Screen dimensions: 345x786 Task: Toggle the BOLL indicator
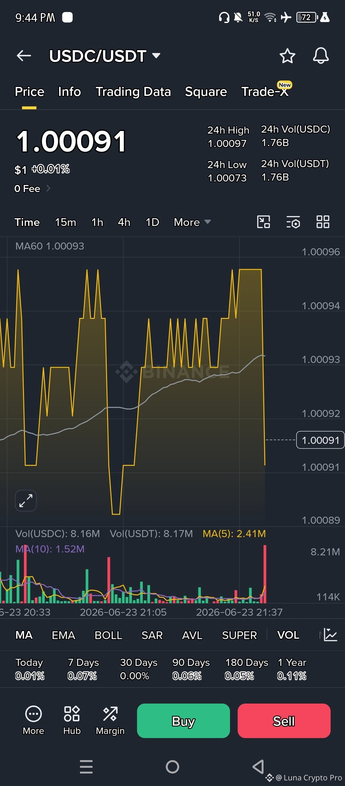coord(108,635)
